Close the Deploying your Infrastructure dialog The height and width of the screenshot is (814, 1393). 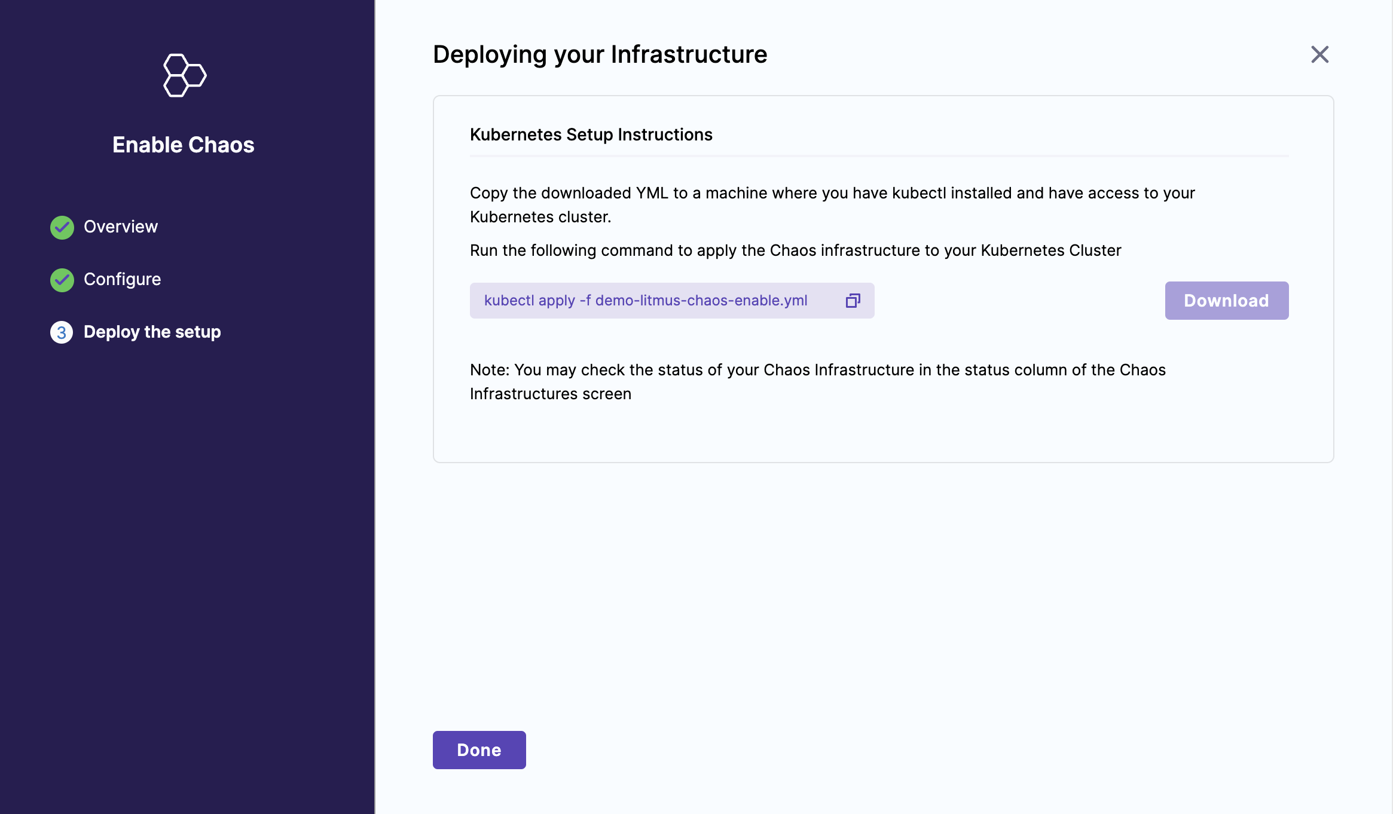(x=1319, y=54)
